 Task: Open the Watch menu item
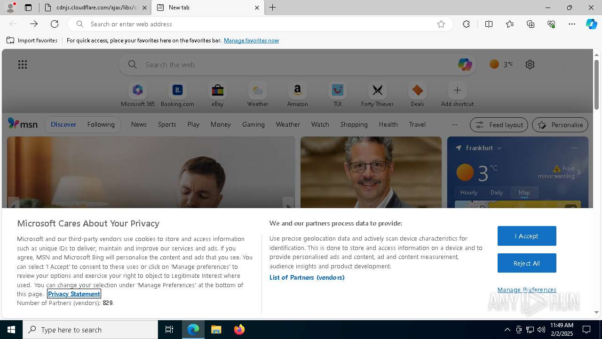click(x=320, y=124)
